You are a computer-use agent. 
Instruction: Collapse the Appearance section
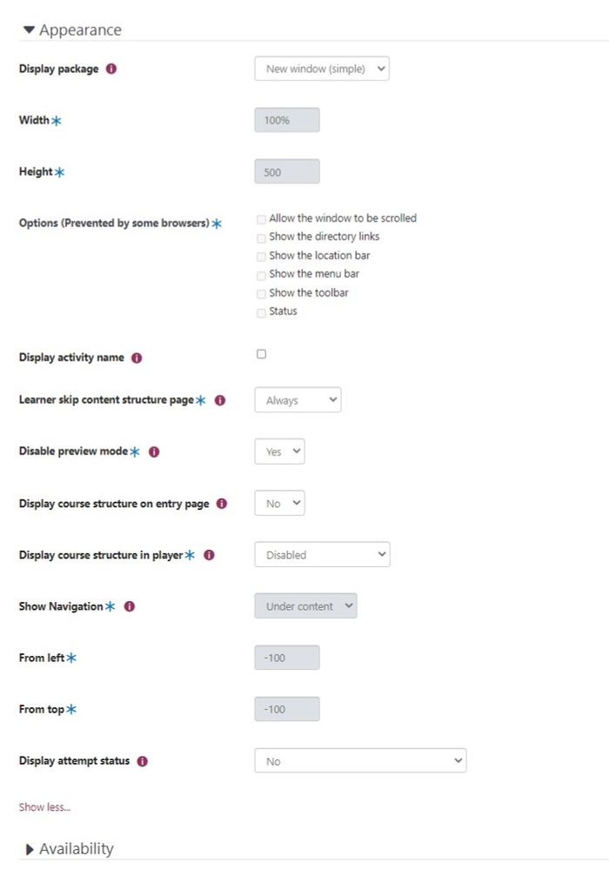[30, 30]
